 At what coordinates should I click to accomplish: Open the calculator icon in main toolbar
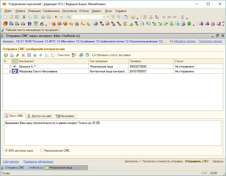[145, 17]
